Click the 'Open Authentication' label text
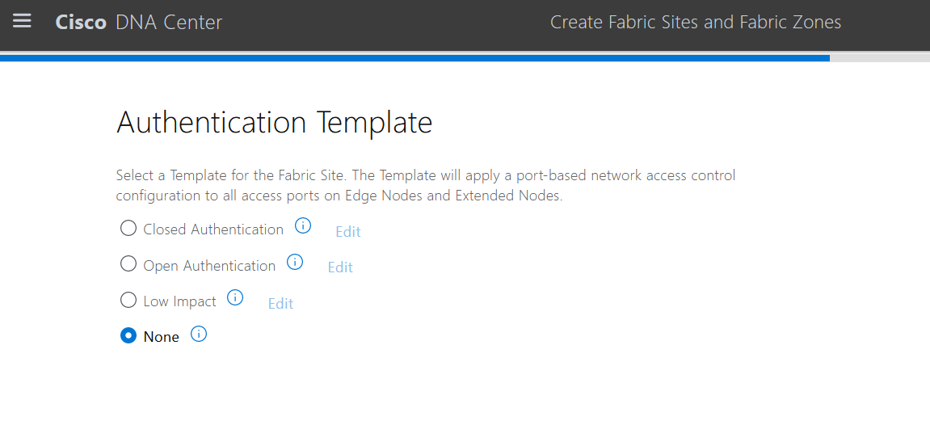Viewport: 930px width, 442px height. click(x=209, y=266)
